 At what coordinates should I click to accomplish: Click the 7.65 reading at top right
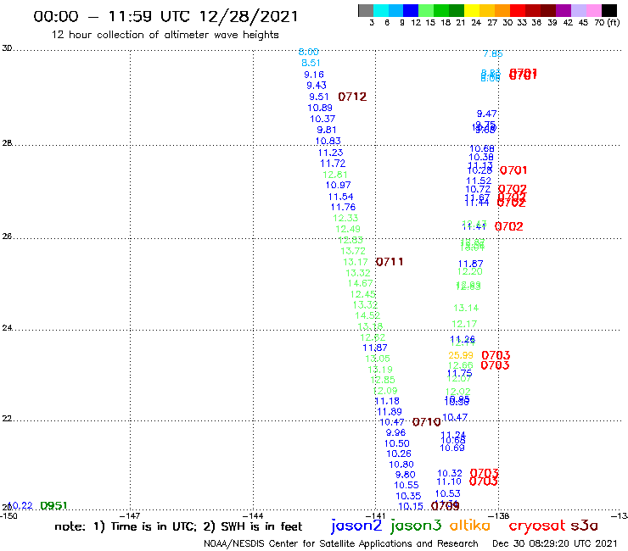(x=492, y=54)
